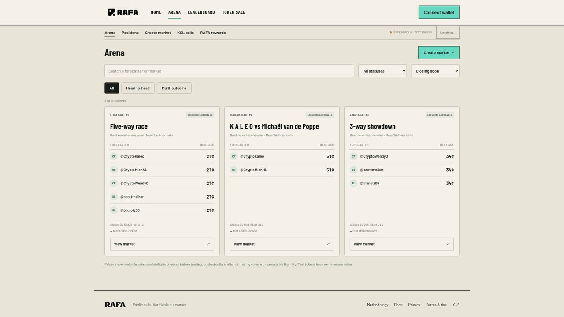Select Arena in top navigation
The height and width of the screenshot is (317, 564).
coord(174,12)
